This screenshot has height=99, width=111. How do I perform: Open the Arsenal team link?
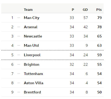click(x=31, y=27)
